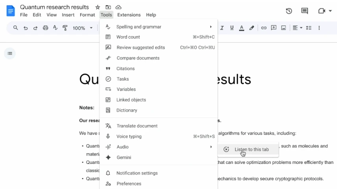337x189 pixels.
Task: Expand the text alignment dropdown
Action: point(297,28)
